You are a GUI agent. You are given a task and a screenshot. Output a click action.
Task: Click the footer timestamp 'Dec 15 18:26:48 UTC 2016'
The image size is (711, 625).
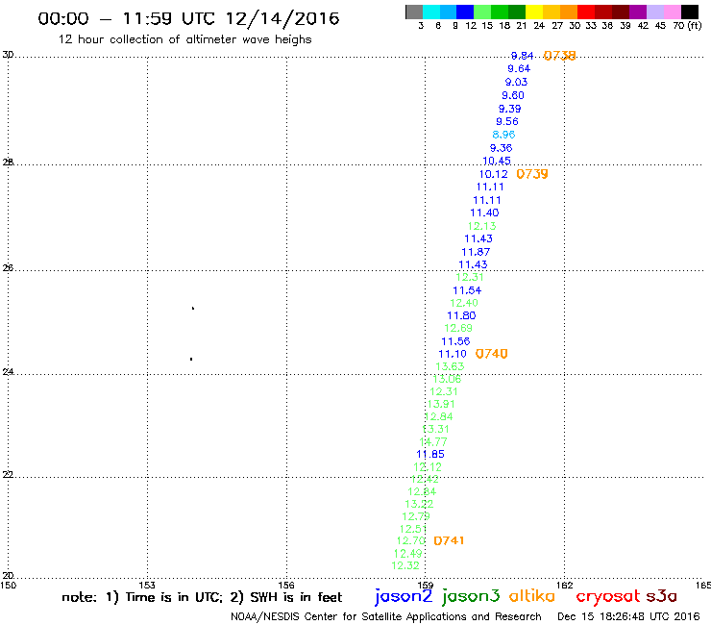(x=628, y=616)
